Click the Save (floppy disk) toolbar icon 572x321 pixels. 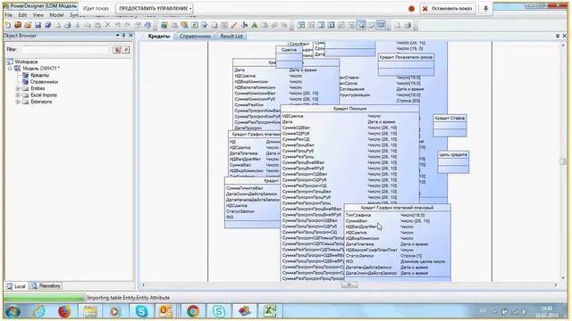[x=38, y=25]
